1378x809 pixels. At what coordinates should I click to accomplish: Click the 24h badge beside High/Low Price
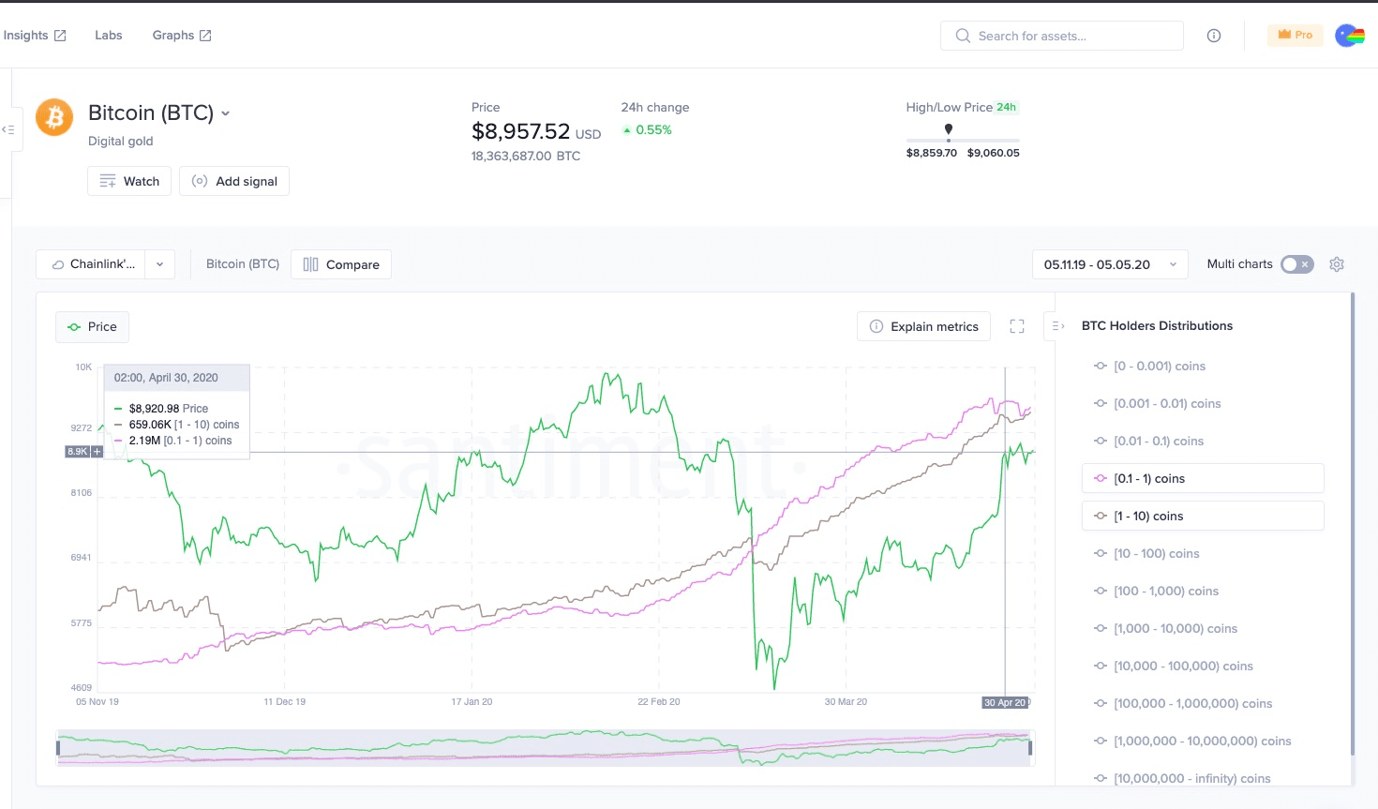[x=1006, y=107]
